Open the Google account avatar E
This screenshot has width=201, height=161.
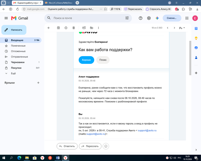(195, 18)
